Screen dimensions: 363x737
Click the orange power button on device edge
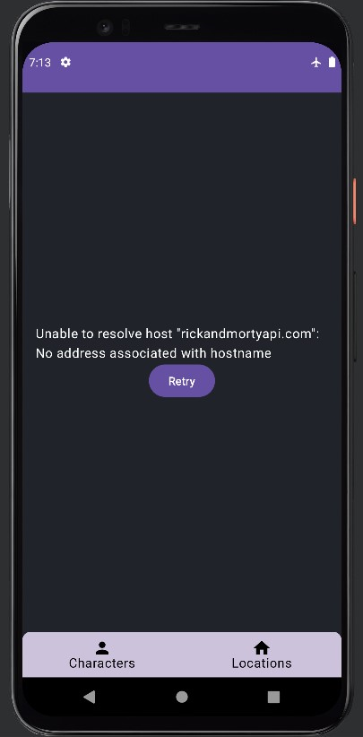(355, 201)
